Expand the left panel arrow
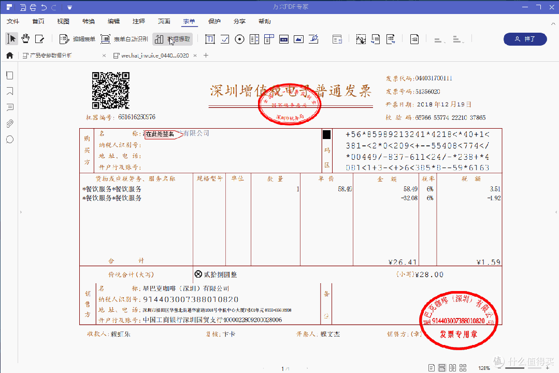559x373 pixels. pyautogui.click(x=21, y=212)
